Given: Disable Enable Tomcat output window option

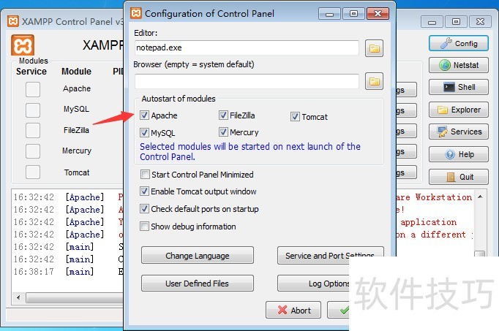Looking at the screenshot, I should pyautogui.click(x=144, y=191).
